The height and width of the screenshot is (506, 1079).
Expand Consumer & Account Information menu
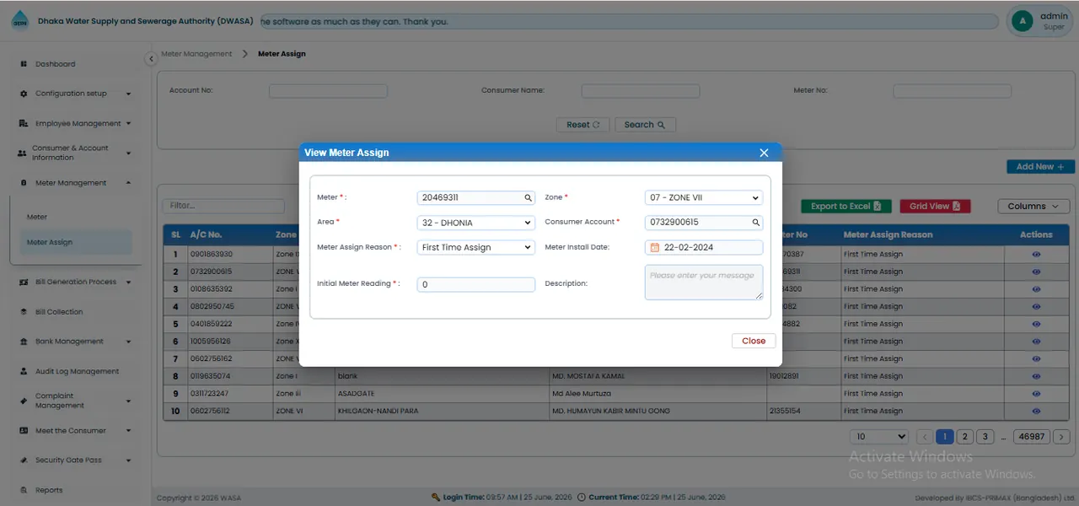pyautogui.click(x=76, y=153)
